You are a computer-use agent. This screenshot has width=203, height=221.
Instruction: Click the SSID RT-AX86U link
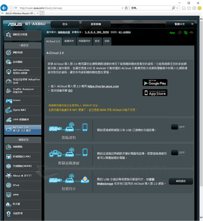point(125,32)
